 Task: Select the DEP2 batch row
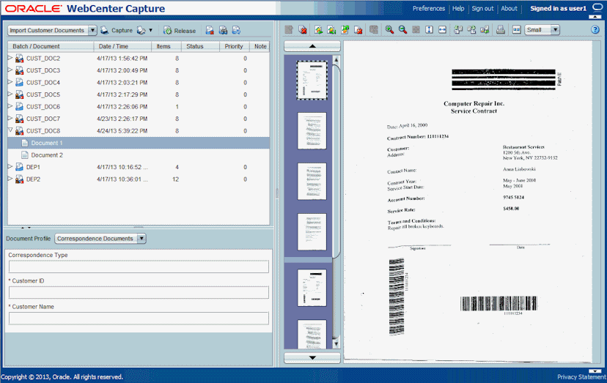[x=139, y=179]
